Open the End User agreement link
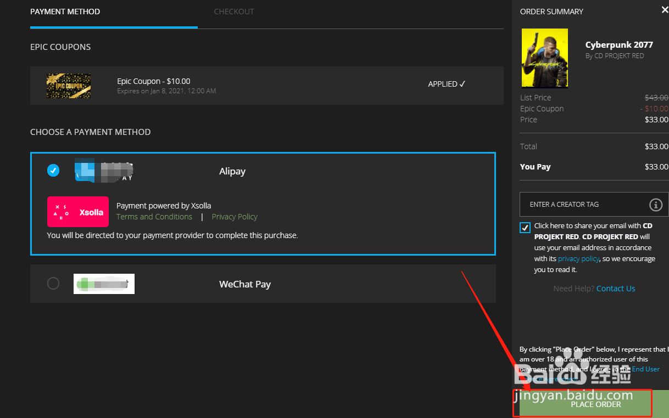 pos(646,369)
